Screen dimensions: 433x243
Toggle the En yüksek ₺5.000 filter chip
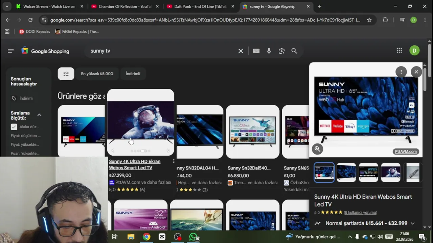[x=97, y=74]
